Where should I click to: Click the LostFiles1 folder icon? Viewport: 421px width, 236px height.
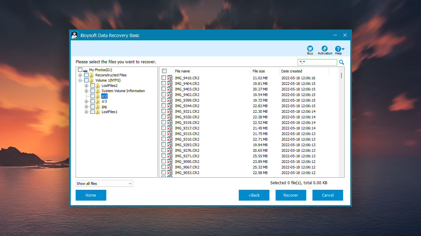98,112
